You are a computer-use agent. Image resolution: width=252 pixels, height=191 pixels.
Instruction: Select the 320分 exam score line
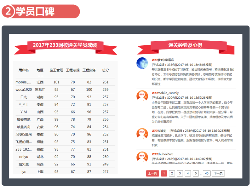(x=182, y=98)
